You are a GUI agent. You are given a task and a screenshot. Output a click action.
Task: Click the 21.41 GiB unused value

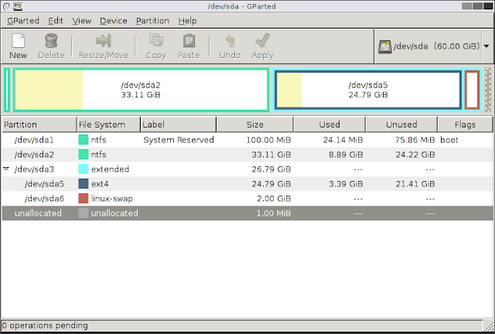[x=415, y=184]
